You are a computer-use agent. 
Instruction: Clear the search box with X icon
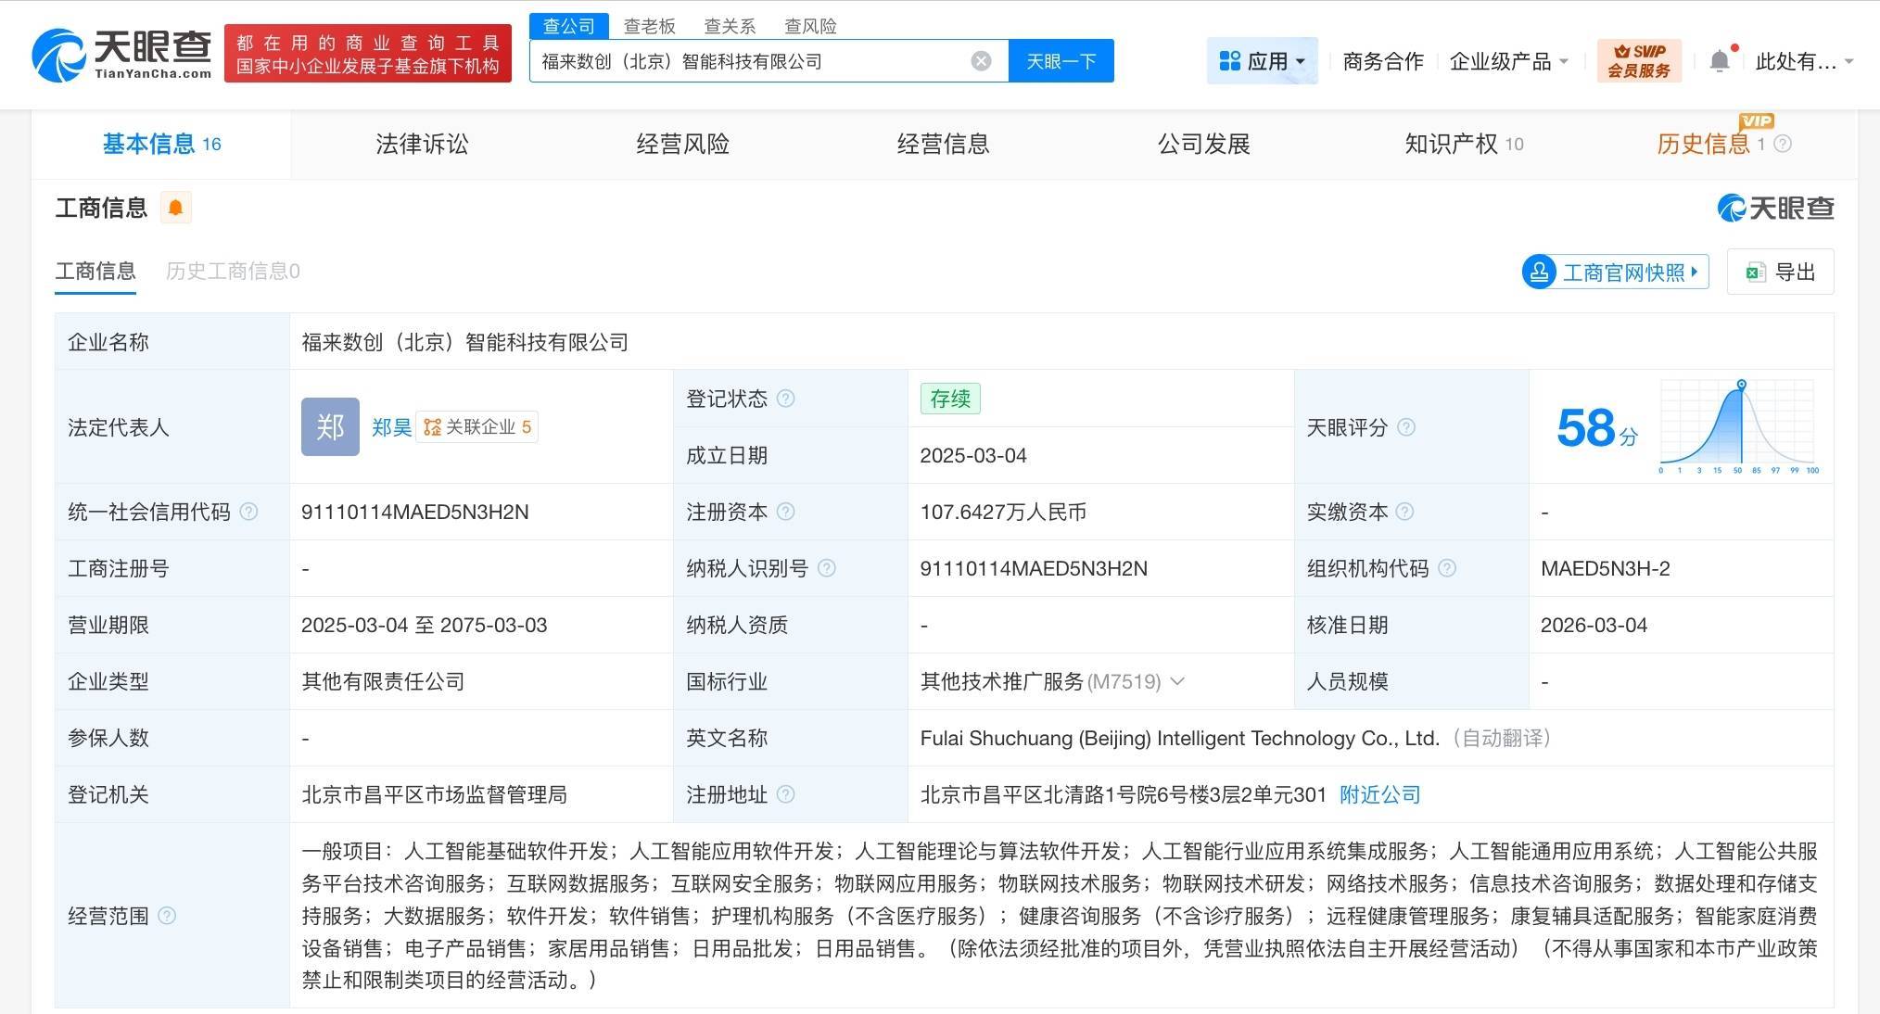(x=981, y=61)
